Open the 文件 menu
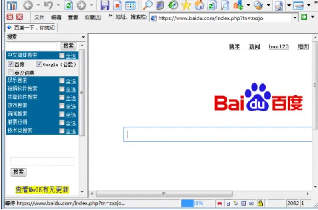318x210 pixels. point(39,18)
